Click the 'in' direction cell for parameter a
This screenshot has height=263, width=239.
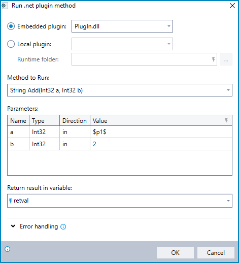click(x=75, y=132)
